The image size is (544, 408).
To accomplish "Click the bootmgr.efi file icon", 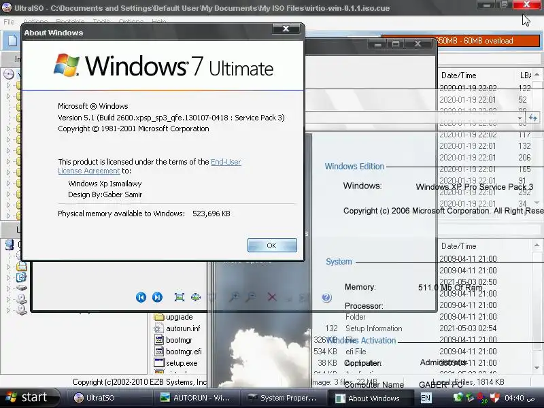I will point(159,352).
